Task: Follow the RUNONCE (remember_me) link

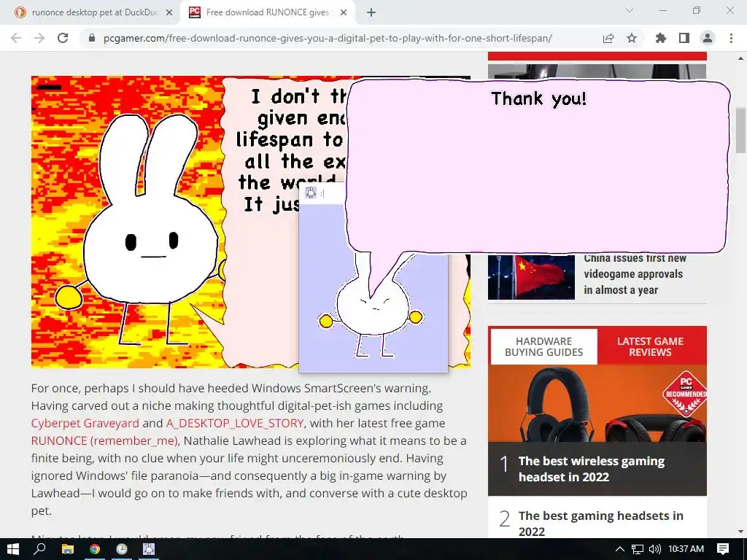Action: (104, 440)
